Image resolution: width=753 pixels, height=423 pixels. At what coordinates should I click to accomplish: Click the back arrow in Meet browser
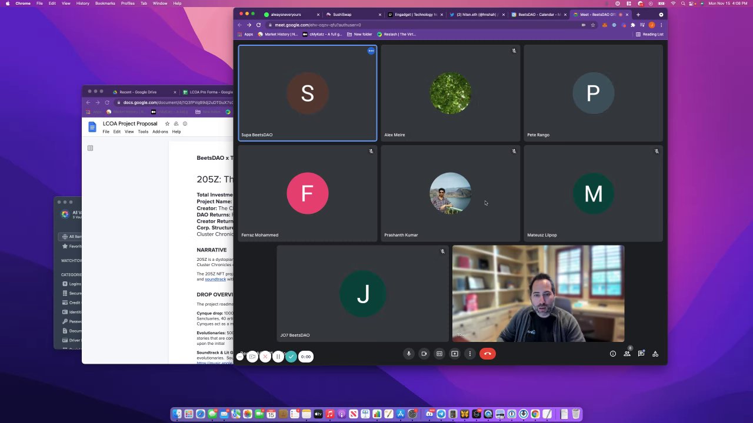pyautogui.click(x=239, y=25)
